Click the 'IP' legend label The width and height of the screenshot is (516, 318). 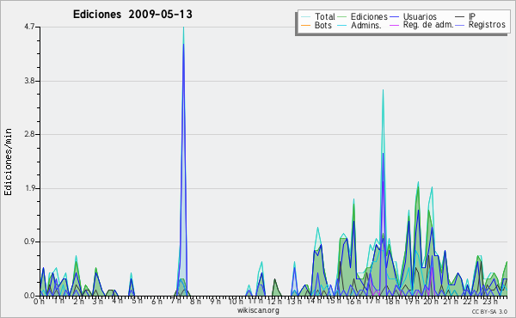tap(472, 16)
